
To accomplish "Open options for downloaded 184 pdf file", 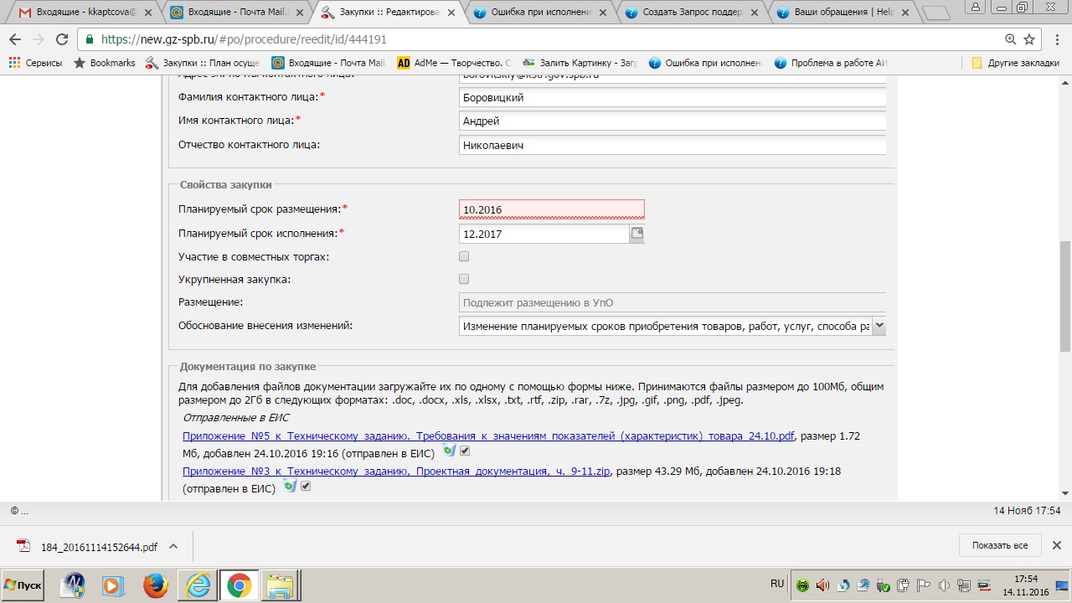I will click(173, 547).
